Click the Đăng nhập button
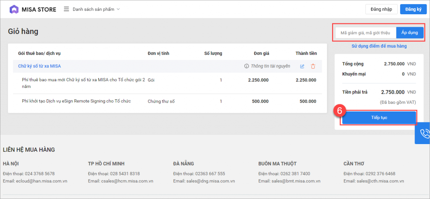Image resolution: width=430 pixels, height=199 pixels. coord(381,9)
